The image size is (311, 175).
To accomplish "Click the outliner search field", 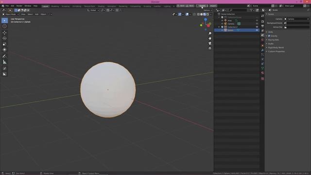I will point(238,10).
